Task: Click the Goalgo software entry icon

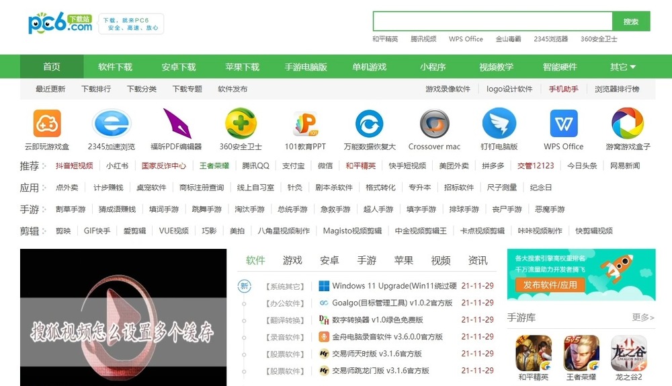Action: pyautogui.click(x=324, y=303)
